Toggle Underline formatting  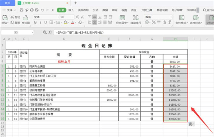[x=46, y=22]
